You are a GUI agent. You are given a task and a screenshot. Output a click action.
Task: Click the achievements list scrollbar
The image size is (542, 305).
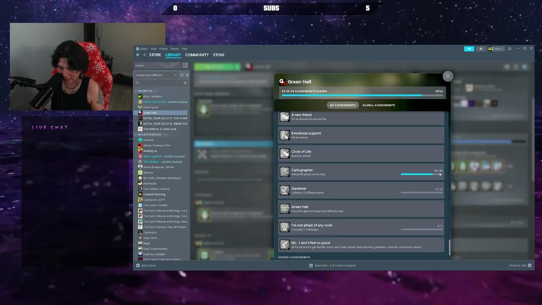tap(449, 247)
